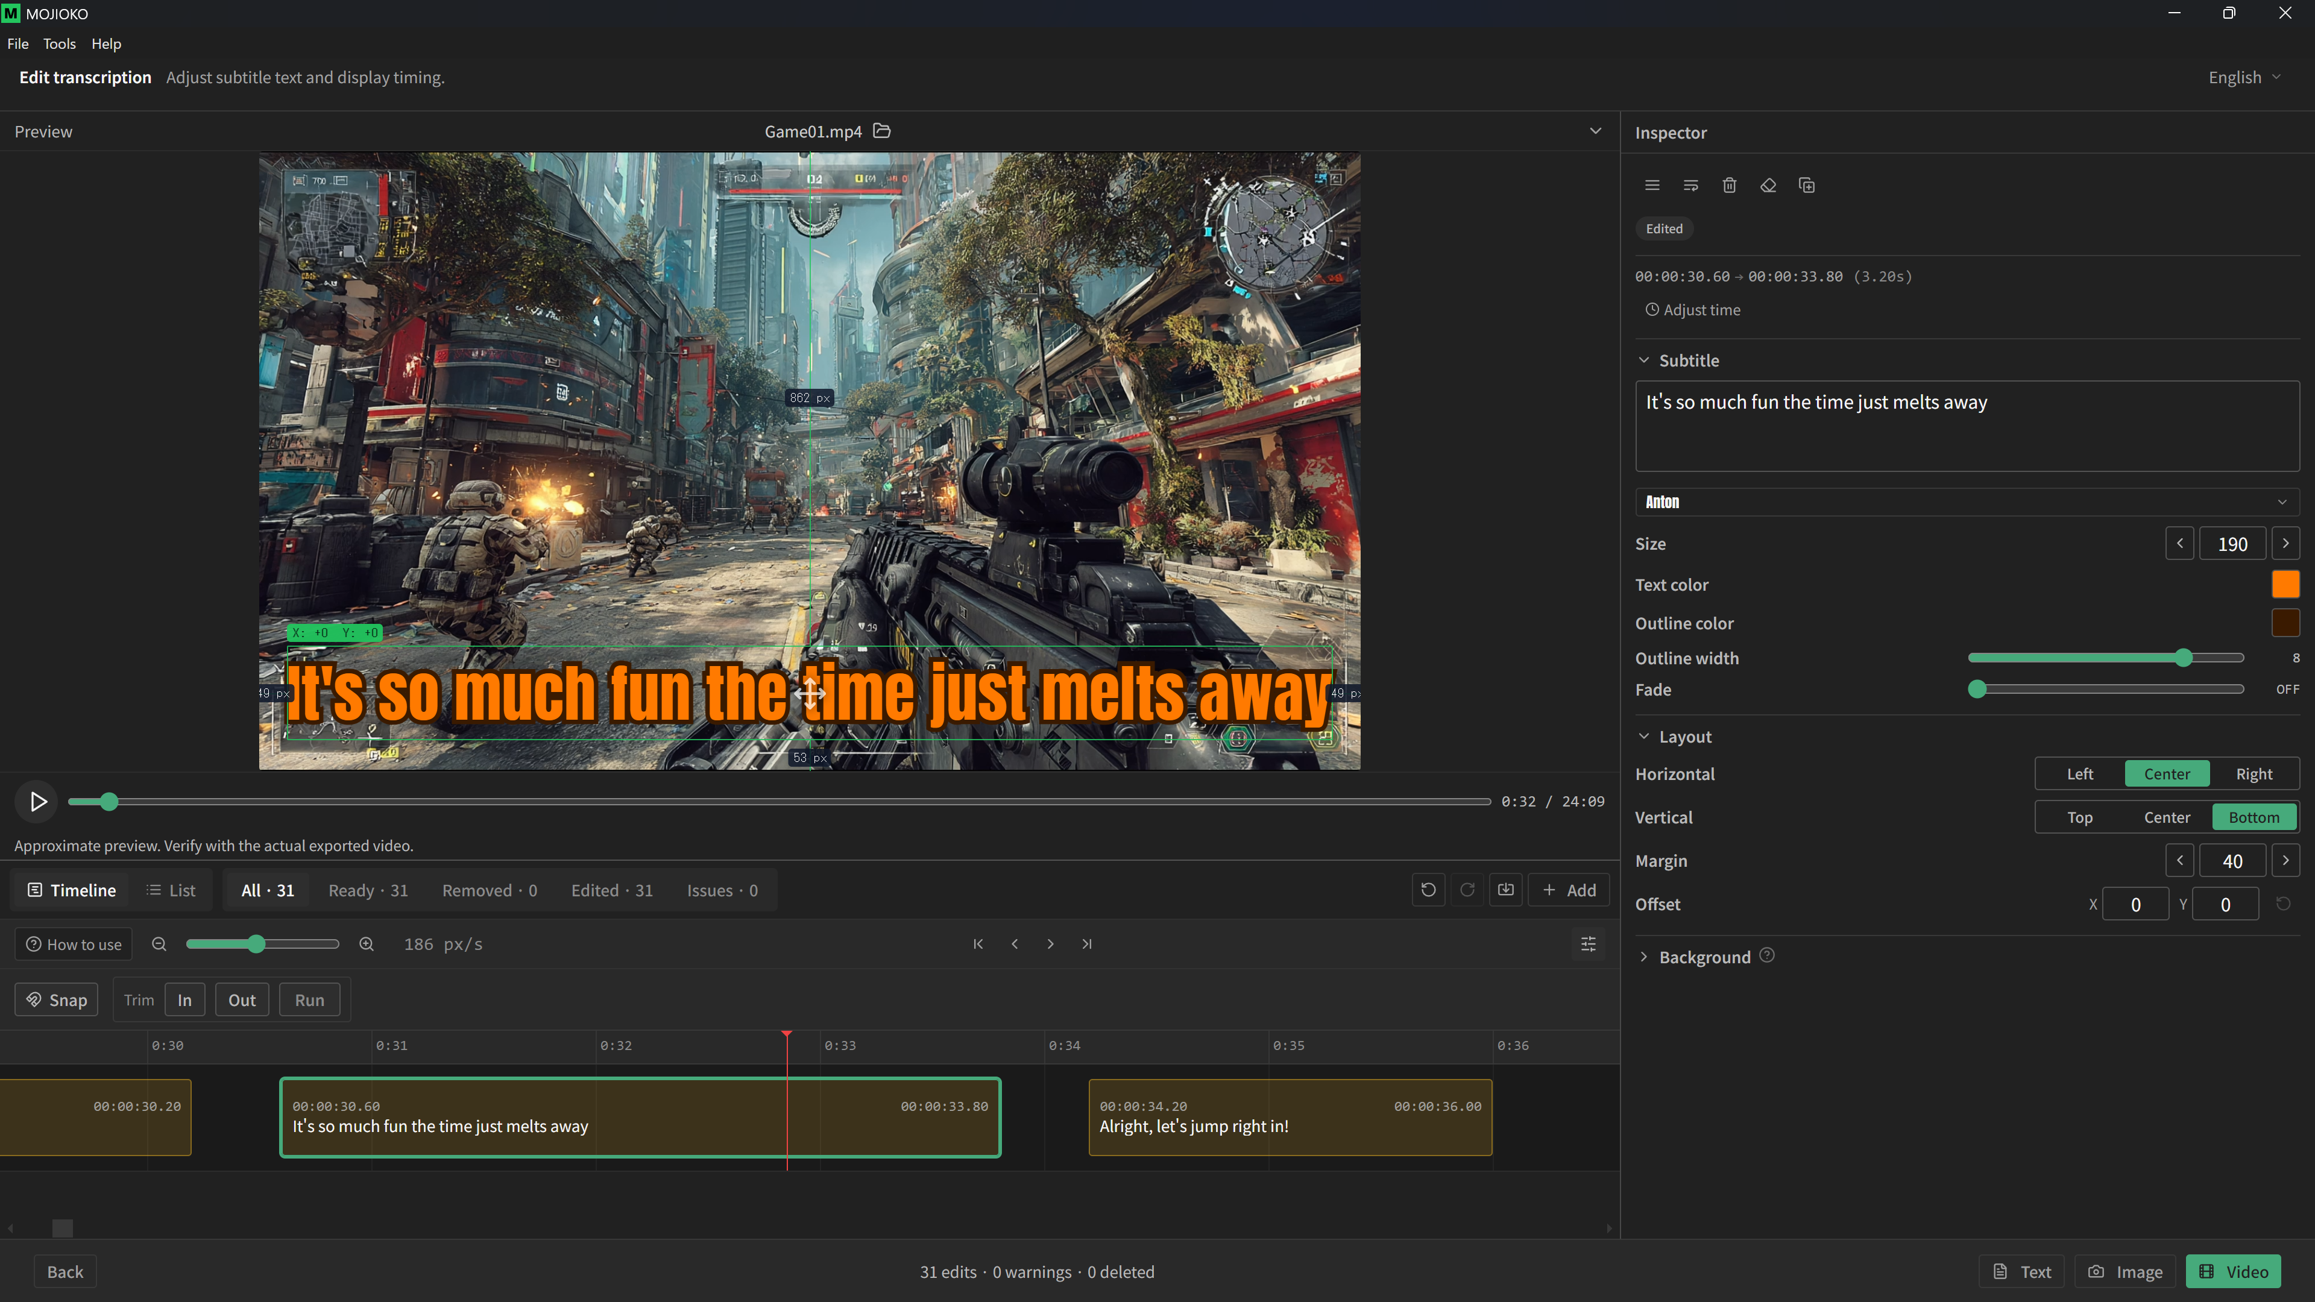This screenshot has height=1302, width=2315.
Task: Open the Anton font dropdown
Action: pos(1967,502)
